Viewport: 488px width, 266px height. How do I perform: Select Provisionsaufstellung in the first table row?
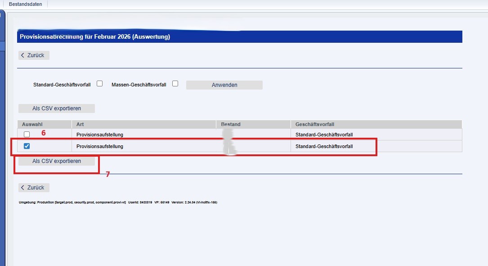click(x=99, y=135)
